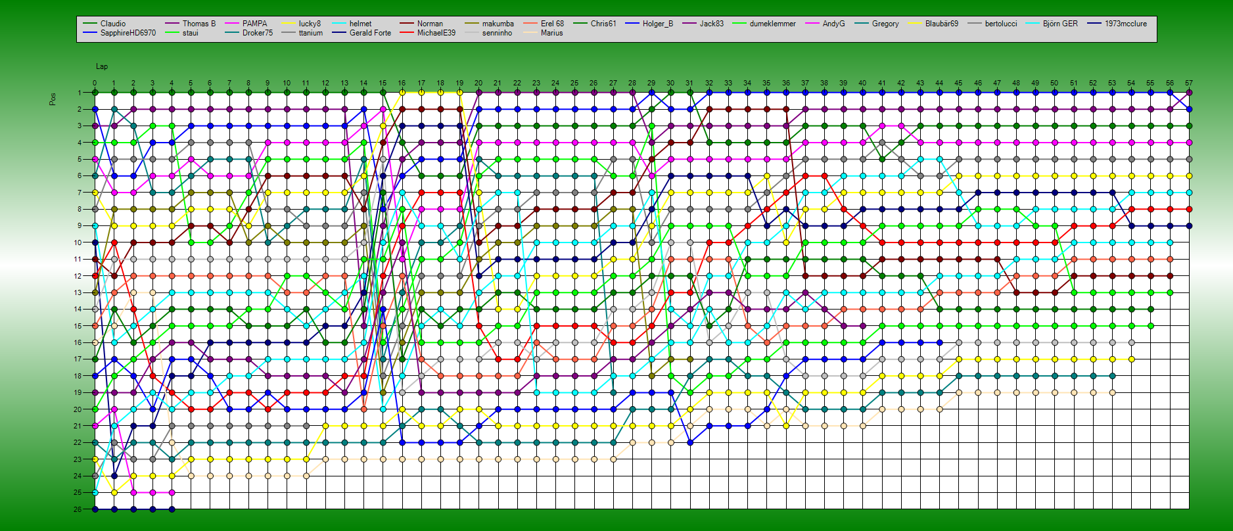Click the Thomas B legend label
This screenshot has height=531, width=1233.
[199, 24]
